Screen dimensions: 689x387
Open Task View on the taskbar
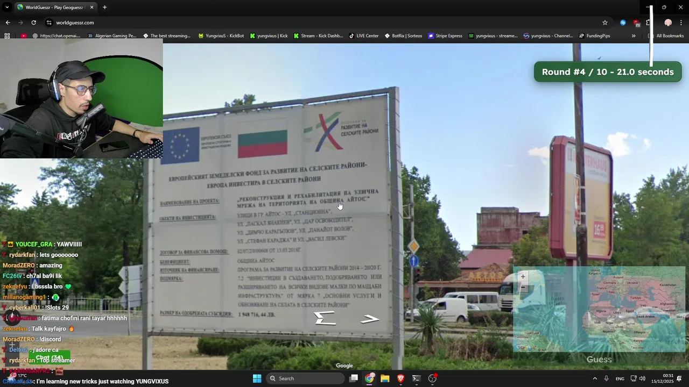tap(354, 378)
